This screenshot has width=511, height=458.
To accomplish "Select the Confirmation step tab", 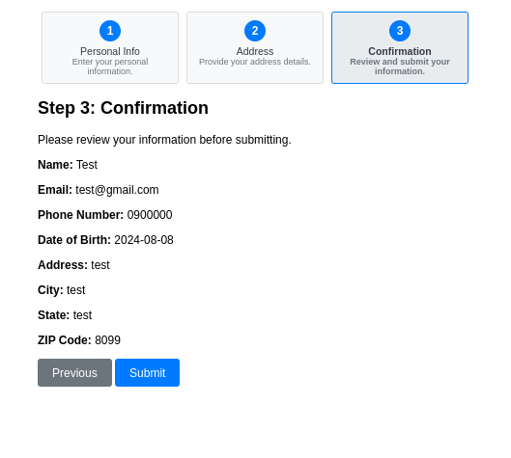I will 400,48.
